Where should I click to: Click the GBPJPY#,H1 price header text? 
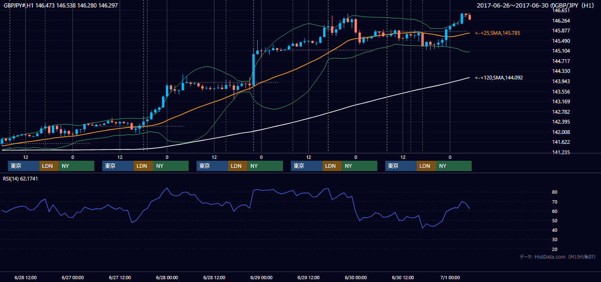pos(61,6)
